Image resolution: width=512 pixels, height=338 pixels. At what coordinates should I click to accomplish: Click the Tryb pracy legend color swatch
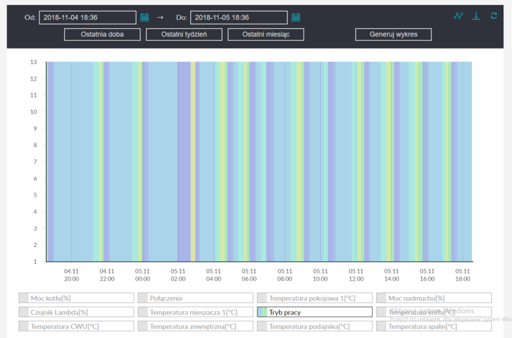pyautogui.click(x=263, y=312)
